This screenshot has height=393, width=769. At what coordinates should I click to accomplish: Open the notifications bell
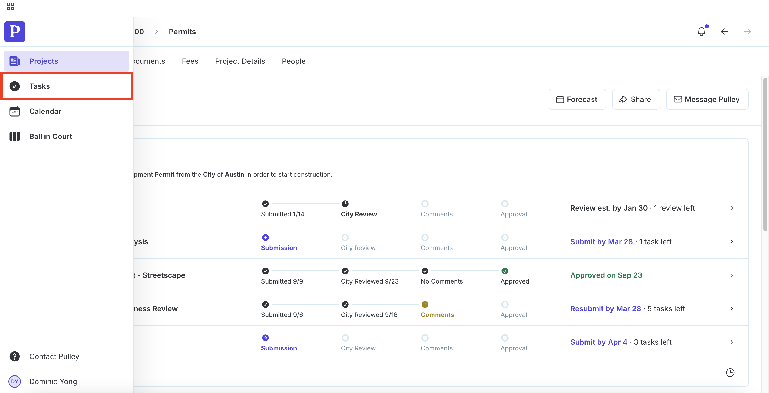pos(701,32)
